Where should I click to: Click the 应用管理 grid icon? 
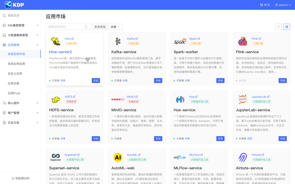click(4, 45)
